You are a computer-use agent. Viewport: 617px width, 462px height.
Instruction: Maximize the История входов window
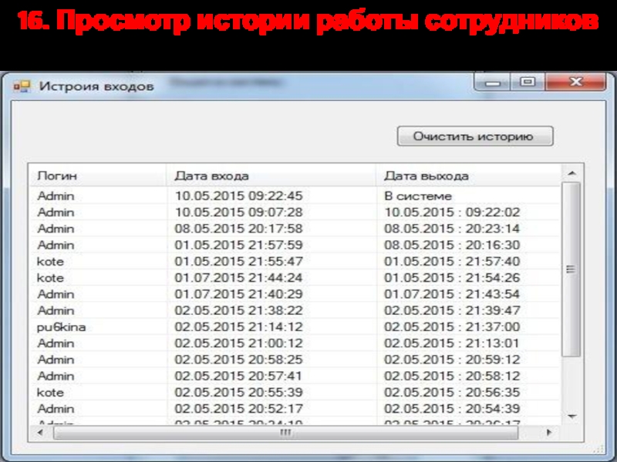click(x=528, y=82)
